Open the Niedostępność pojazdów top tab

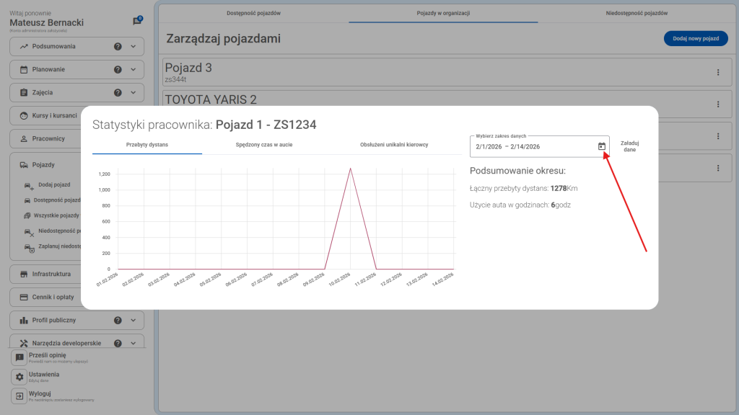tap(636, 13)
